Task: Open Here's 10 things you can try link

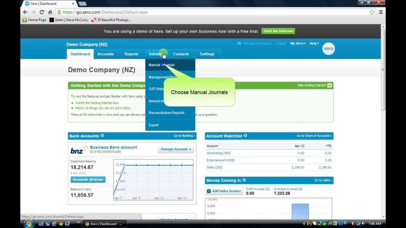Action: click(x=103, y=108)
